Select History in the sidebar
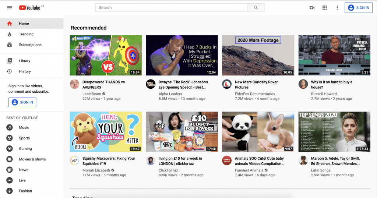The image size is (377, 198). point(32,71)
